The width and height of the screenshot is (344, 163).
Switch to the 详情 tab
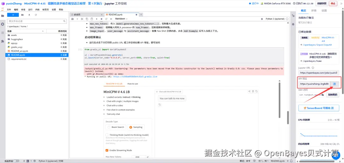pyautogui.click(x=314, y=10)
